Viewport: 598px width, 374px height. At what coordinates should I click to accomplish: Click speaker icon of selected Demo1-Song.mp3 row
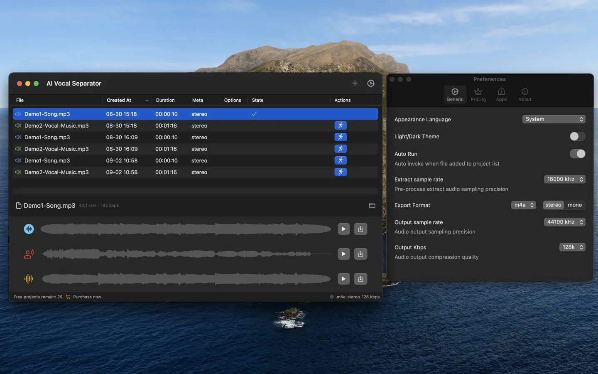[18, 114]
